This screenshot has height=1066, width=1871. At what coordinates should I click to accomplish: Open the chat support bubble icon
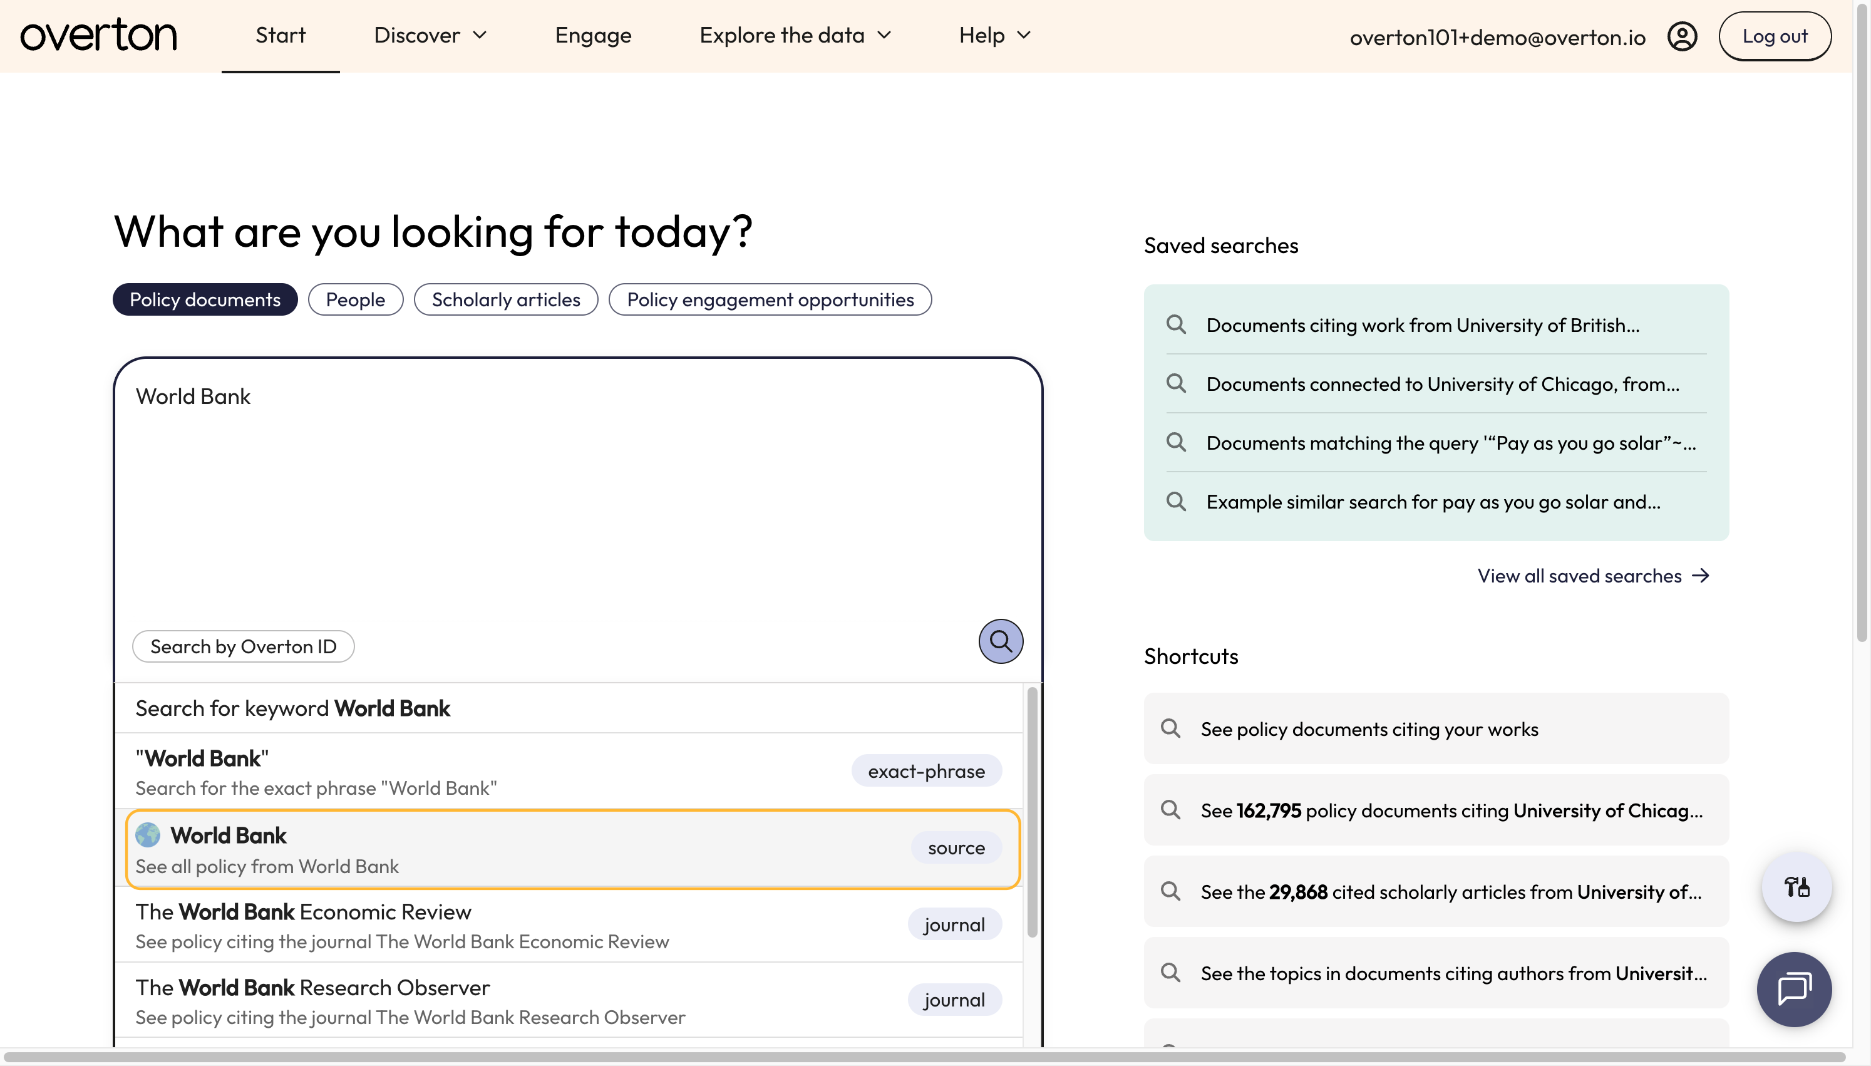(x=1793, y=989)
